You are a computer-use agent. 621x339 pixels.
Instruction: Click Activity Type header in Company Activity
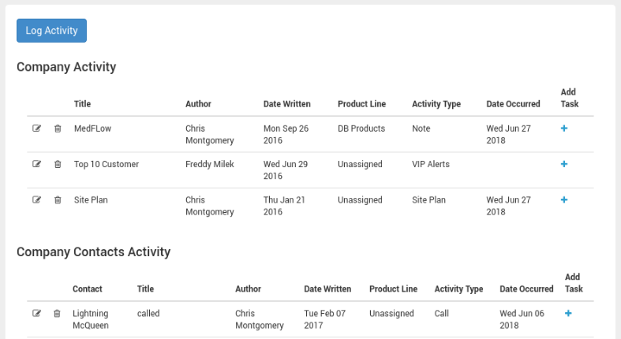pyautogui.click(x=436, y=103)
